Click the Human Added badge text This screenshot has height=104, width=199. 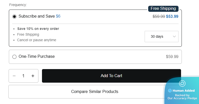(184, 91)
